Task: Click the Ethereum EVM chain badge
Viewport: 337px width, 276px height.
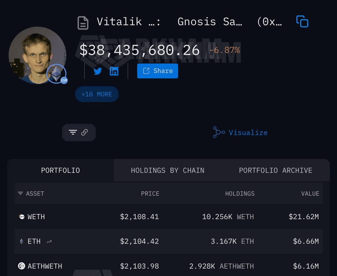Action: pos(57,74)
